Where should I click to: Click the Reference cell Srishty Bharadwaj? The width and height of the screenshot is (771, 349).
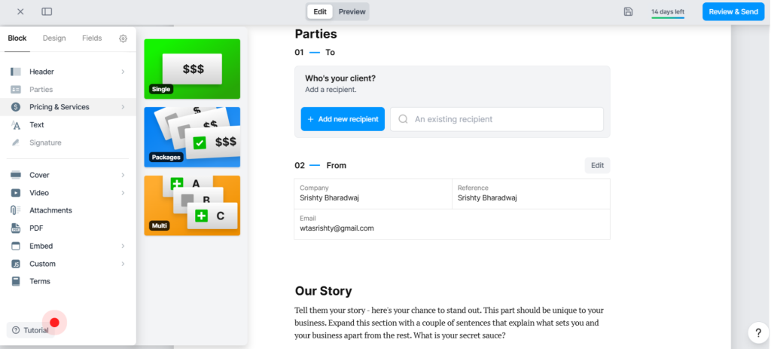coord(531,194)
